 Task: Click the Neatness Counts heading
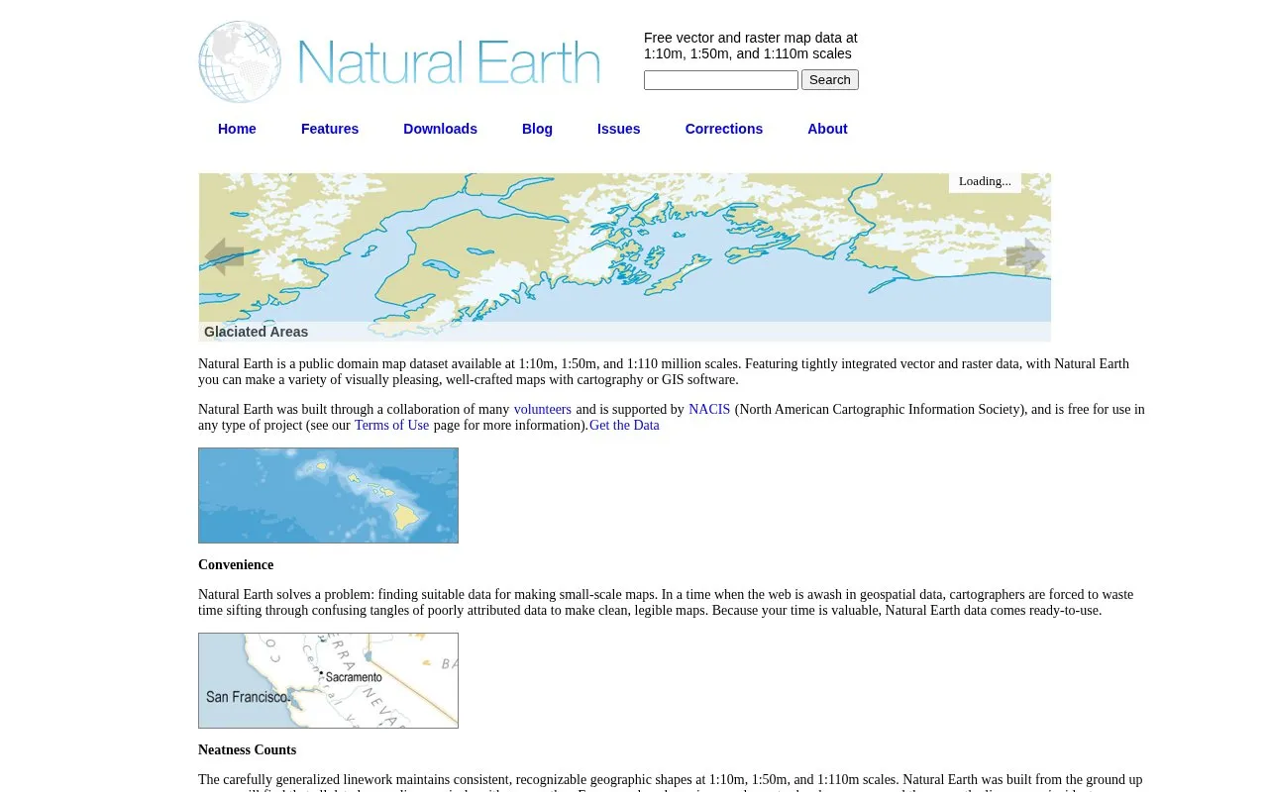point(247,749)
